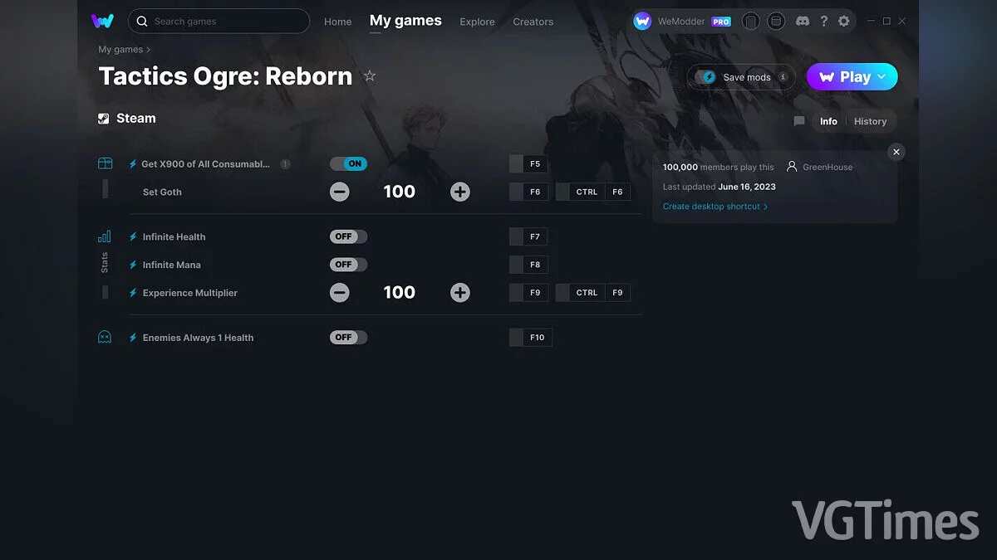Screen dimensions: 997x560
Task: Click the inventory chest category icon
Action: 105,163
